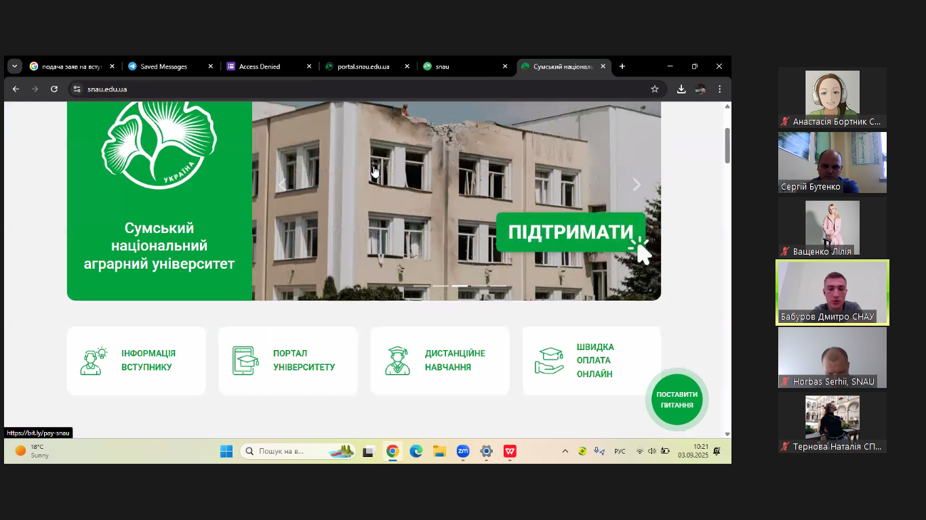Screen dimensions: 926x520
Task: Open the Chrome profile avatar
Action: [x=700, y=89]
